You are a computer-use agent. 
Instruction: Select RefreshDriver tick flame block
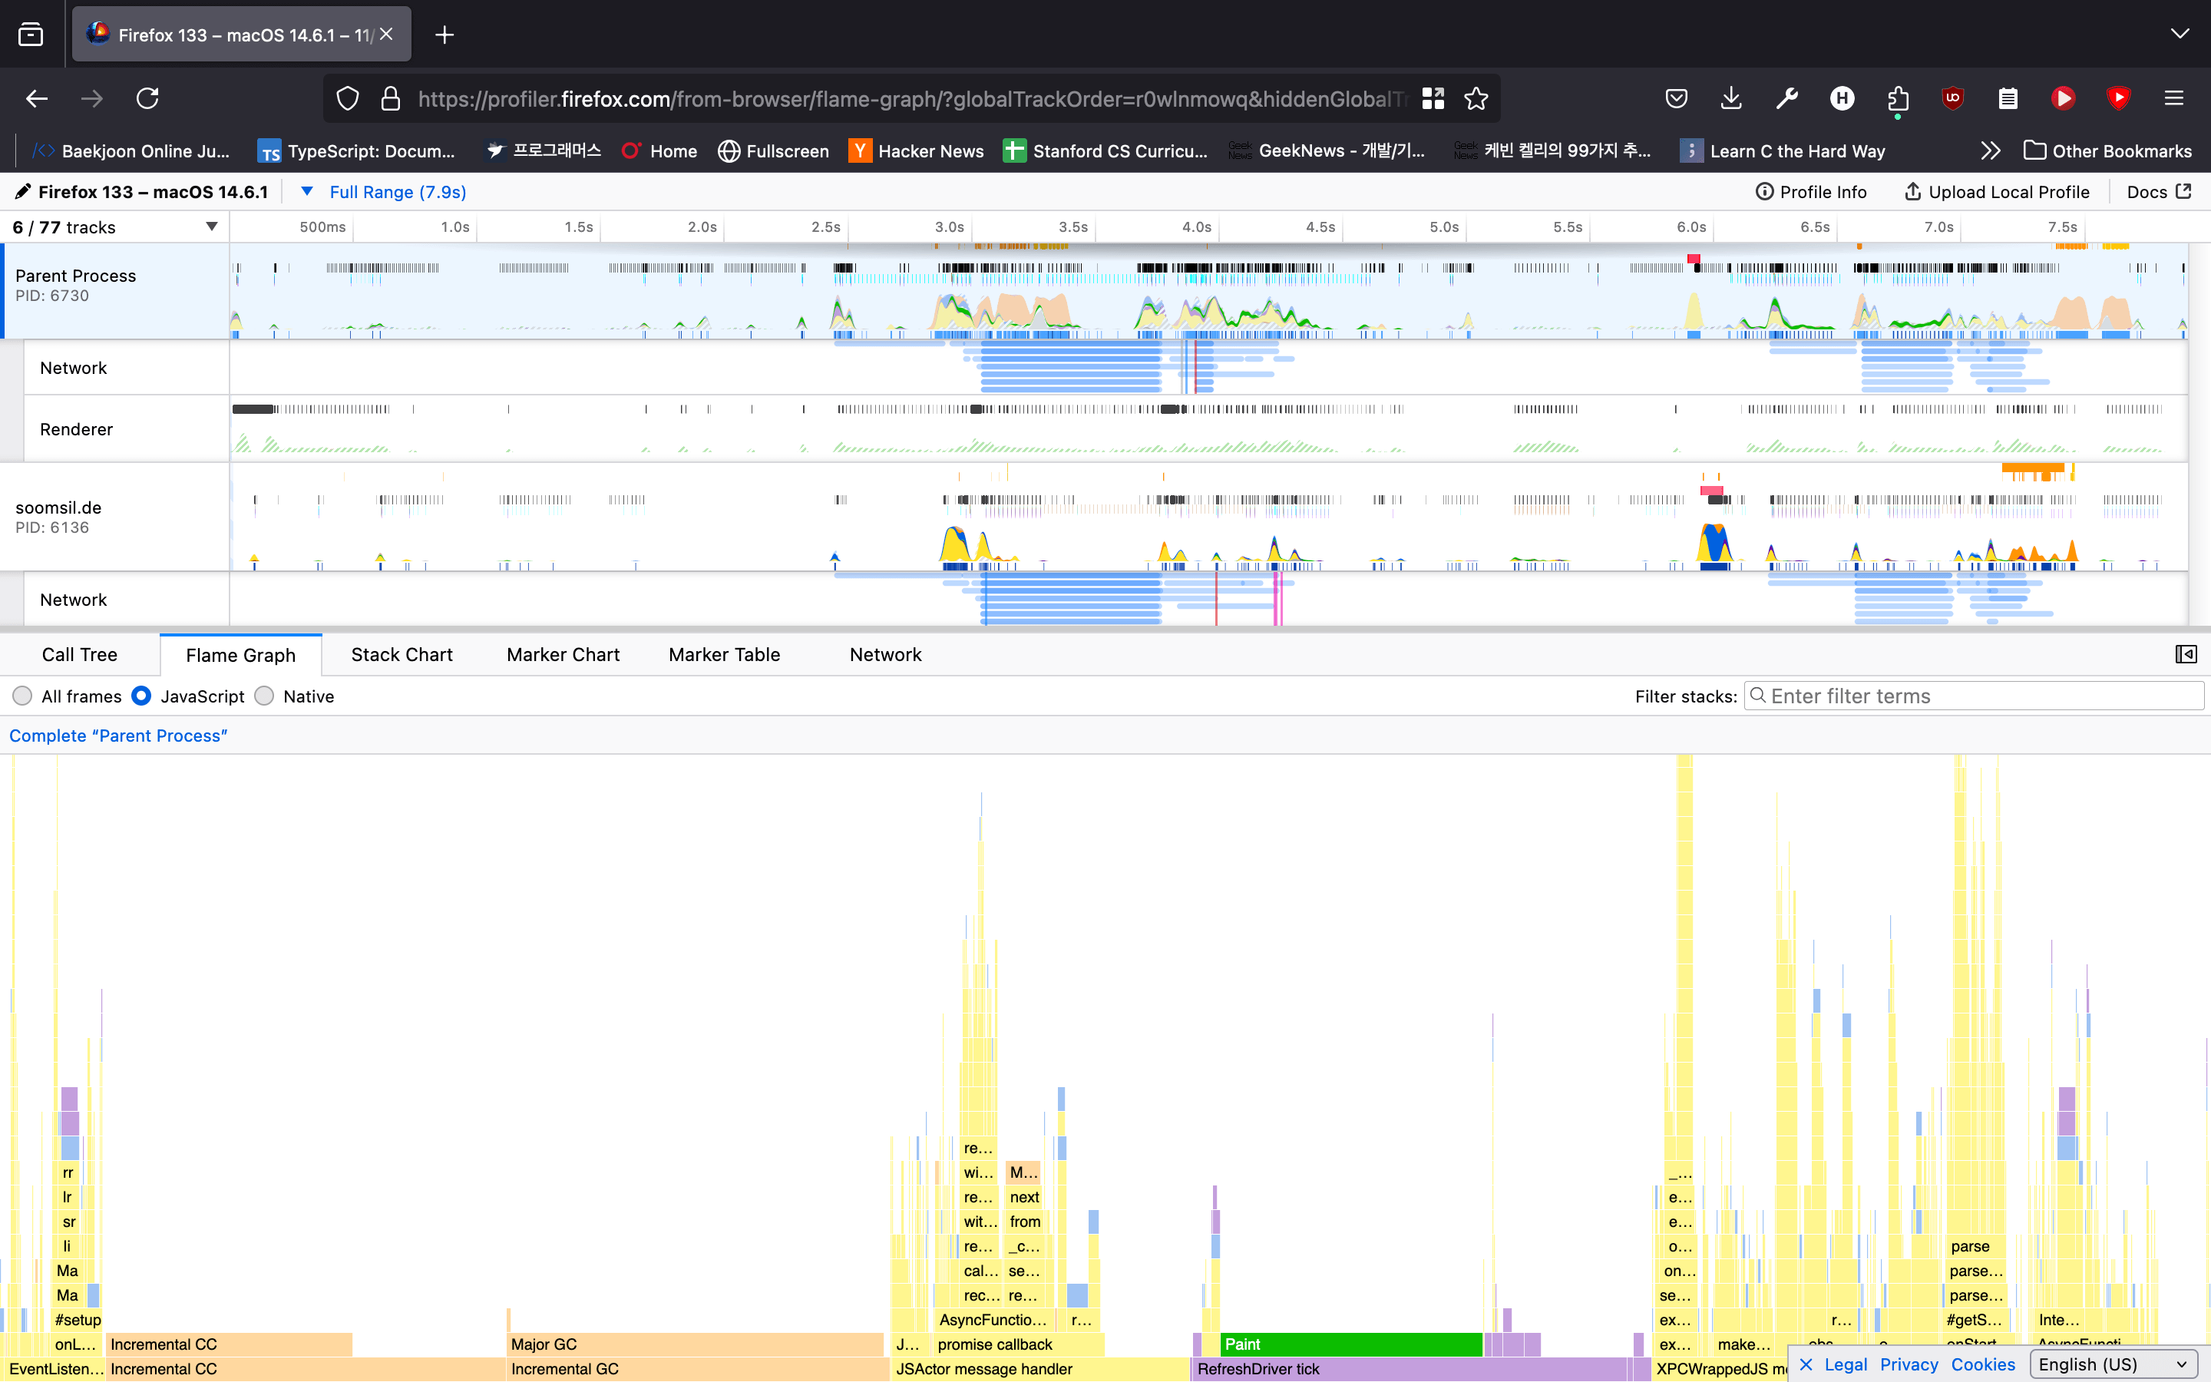1410,1369
